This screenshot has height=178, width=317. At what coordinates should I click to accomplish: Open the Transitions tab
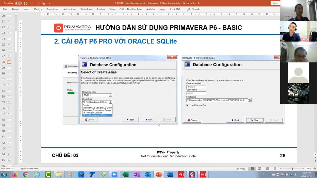(x=53, y=9)
